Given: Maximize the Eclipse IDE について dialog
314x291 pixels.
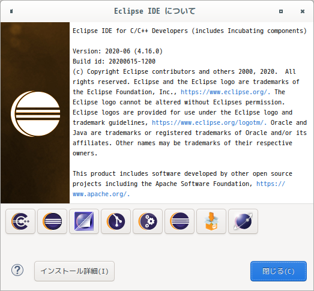Looking at the screenshot, I should 281,11.
